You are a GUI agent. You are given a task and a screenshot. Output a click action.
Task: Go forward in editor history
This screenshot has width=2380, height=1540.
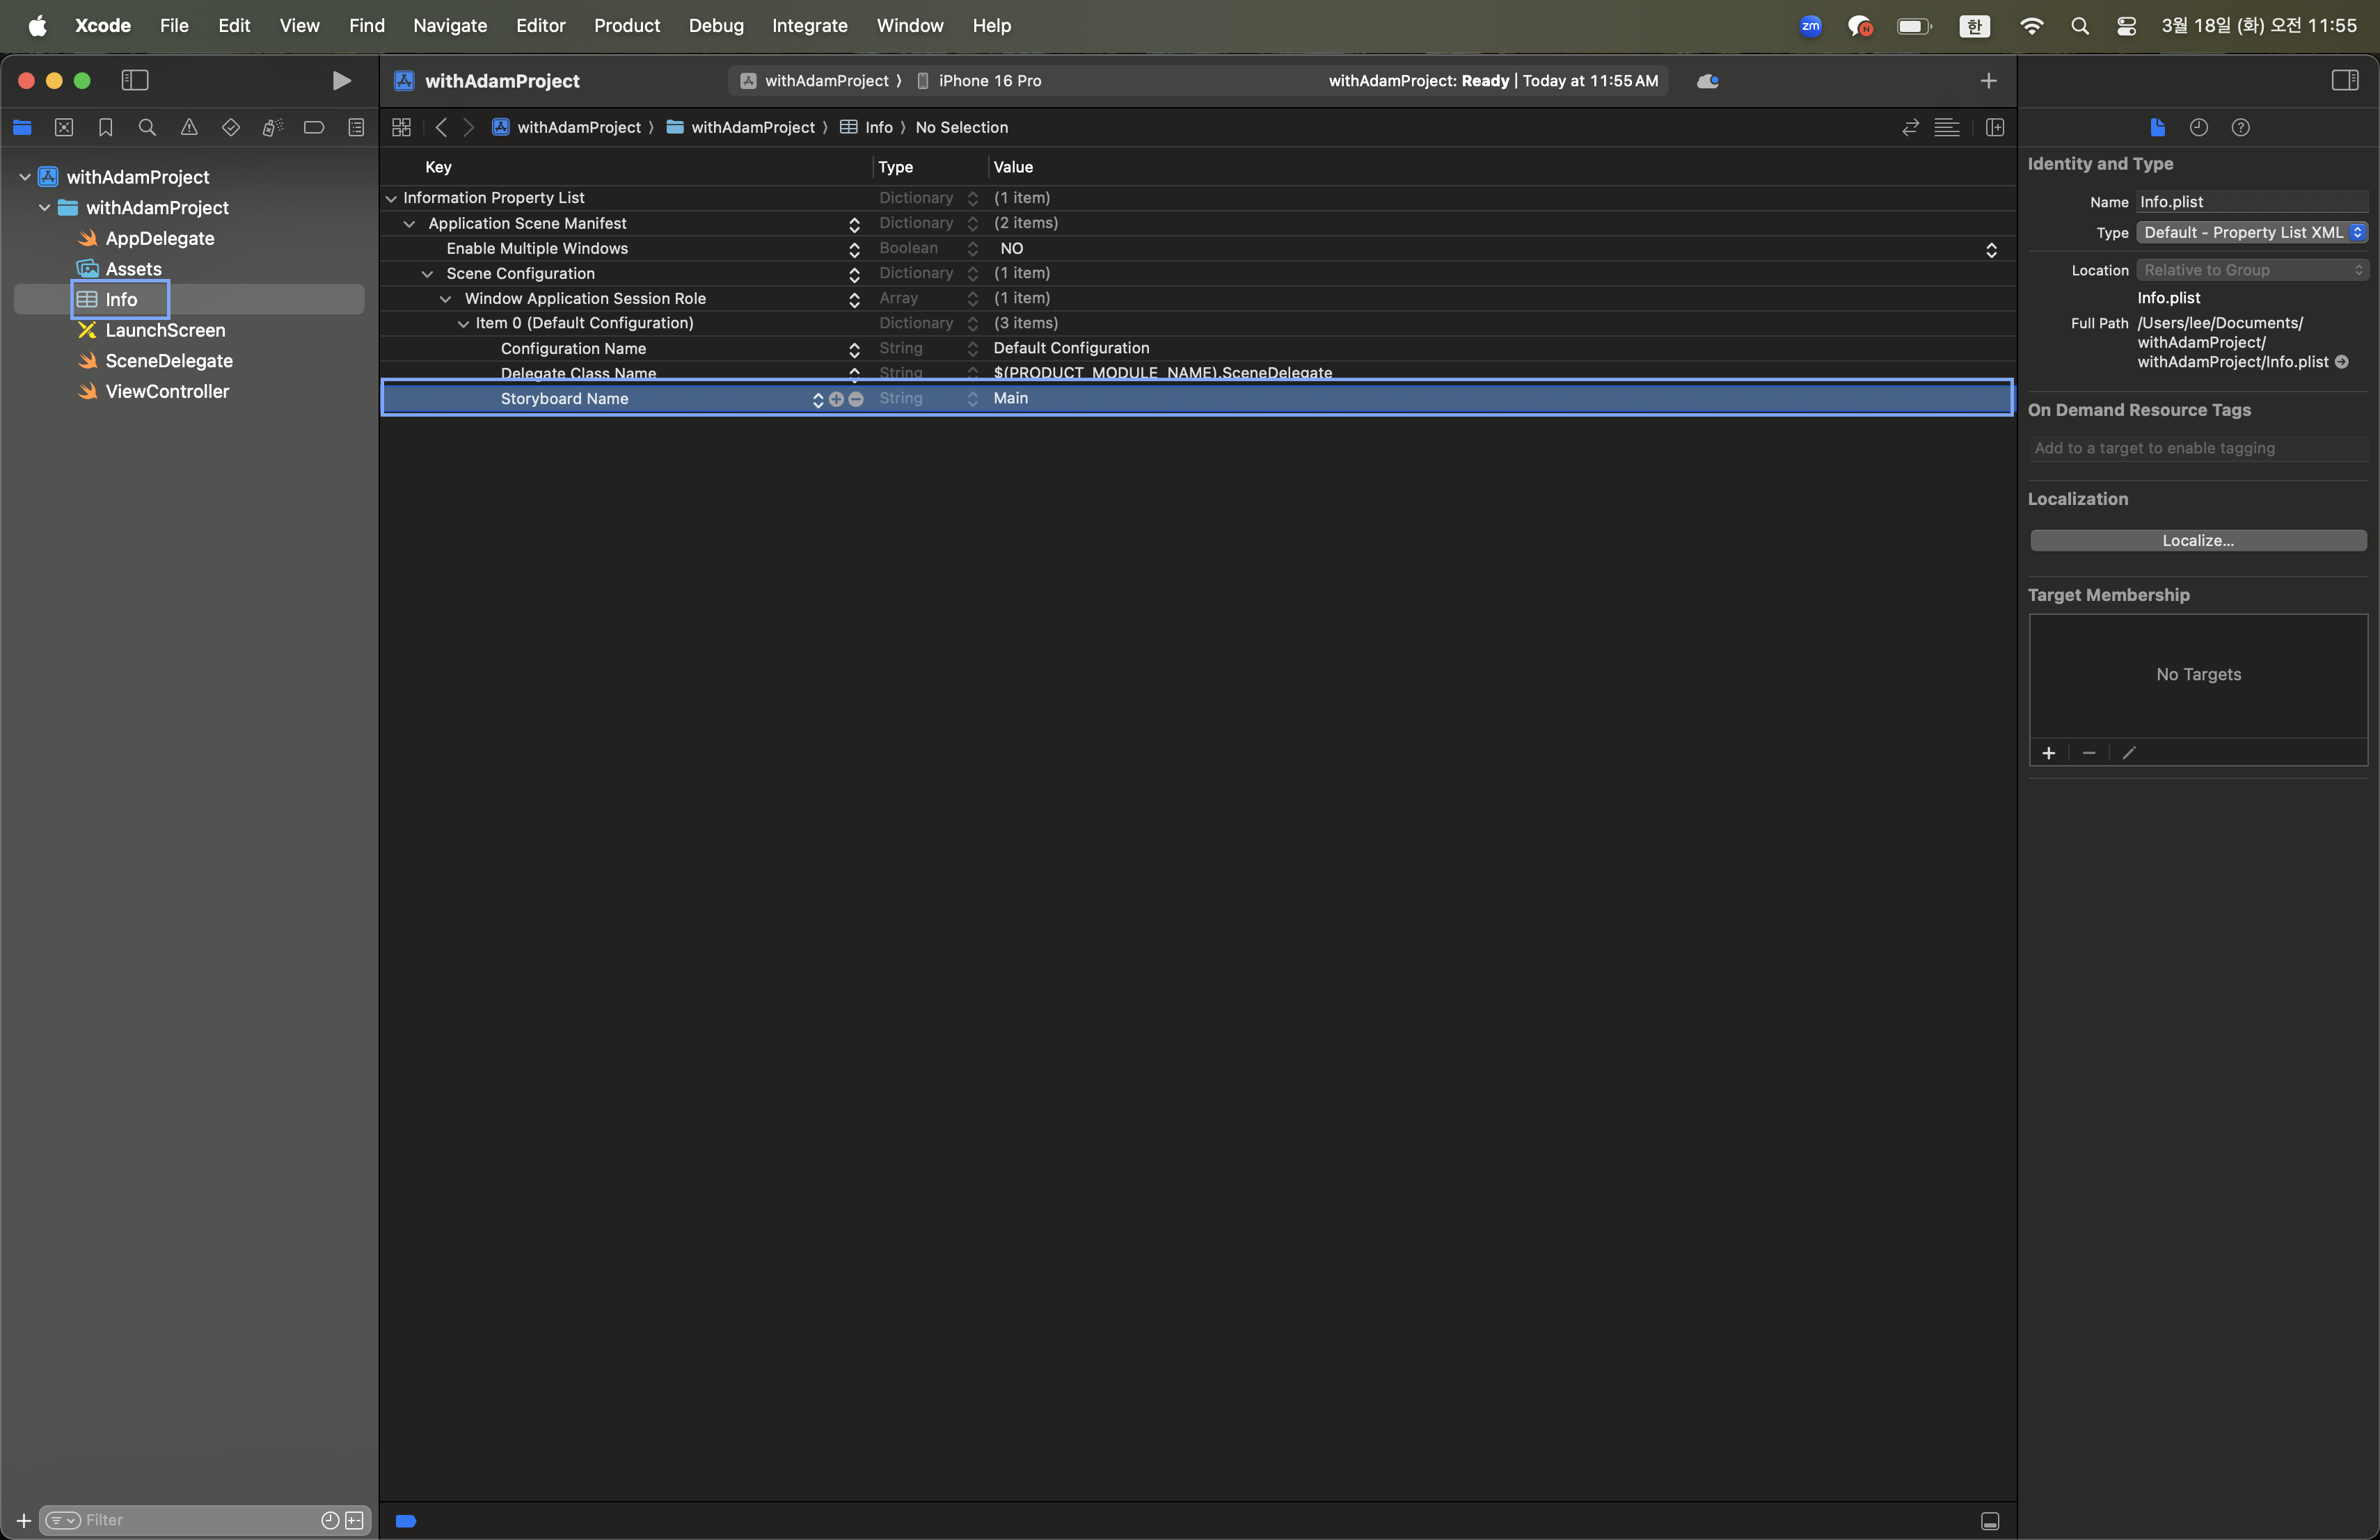pyautogui.click(x=468, y=127)
